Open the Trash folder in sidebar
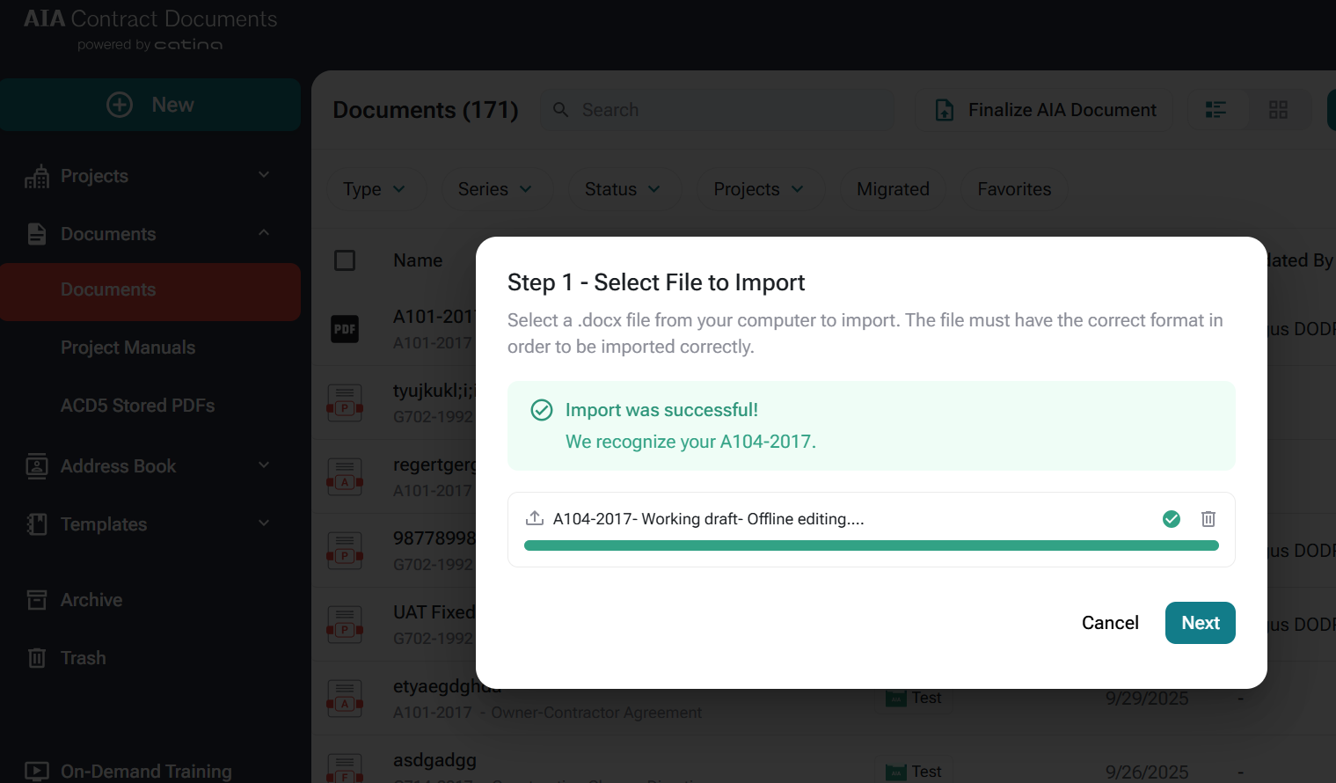Screen dimensions: 1336x783 click(x=83, y=658)
